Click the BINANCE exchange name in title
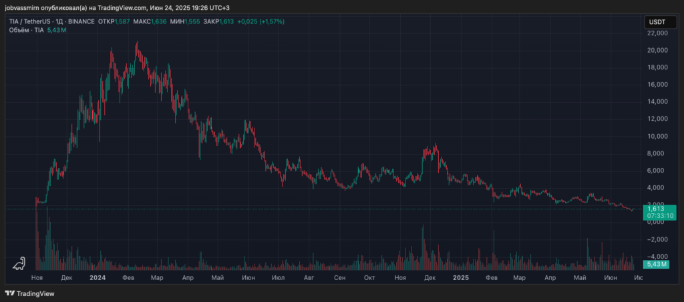Screen dimensions: 684x302 (81, 21)
